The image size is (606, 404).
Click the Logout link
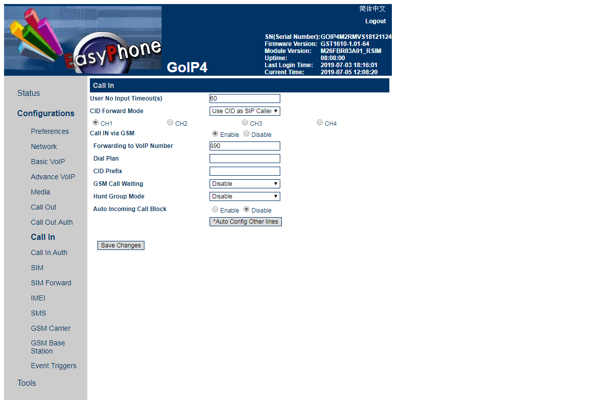pos(375,21)
